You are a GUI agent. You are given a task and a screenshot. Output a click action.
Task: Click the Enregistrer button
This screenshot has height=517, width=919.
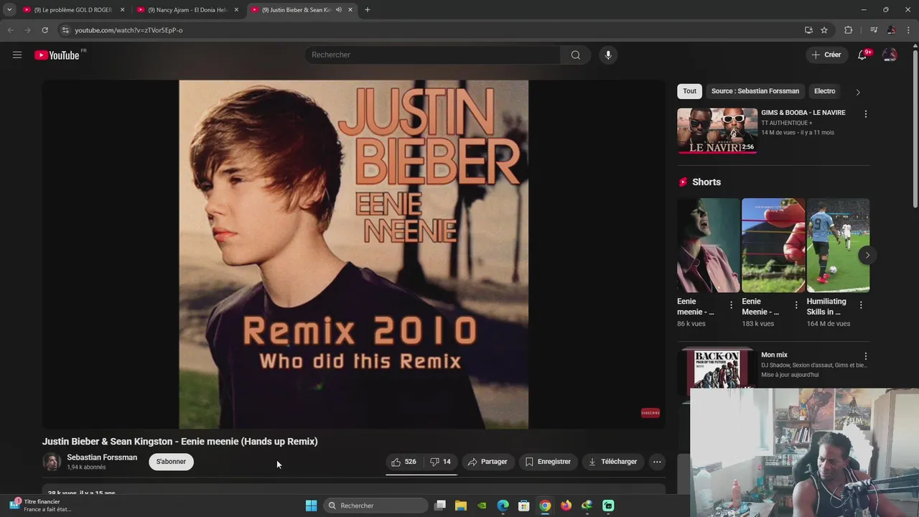pos(548,462)
